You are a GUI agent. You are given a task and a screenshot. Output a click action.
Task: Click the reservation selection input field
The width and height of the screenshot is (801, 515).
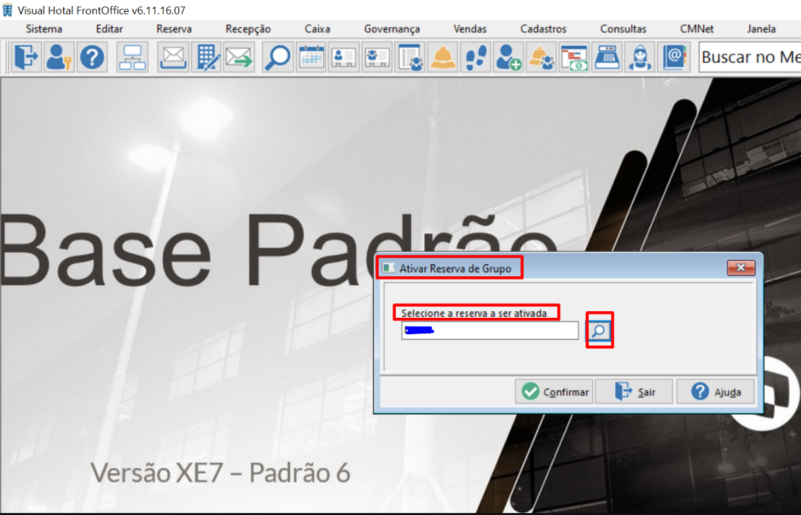(490, 330)
